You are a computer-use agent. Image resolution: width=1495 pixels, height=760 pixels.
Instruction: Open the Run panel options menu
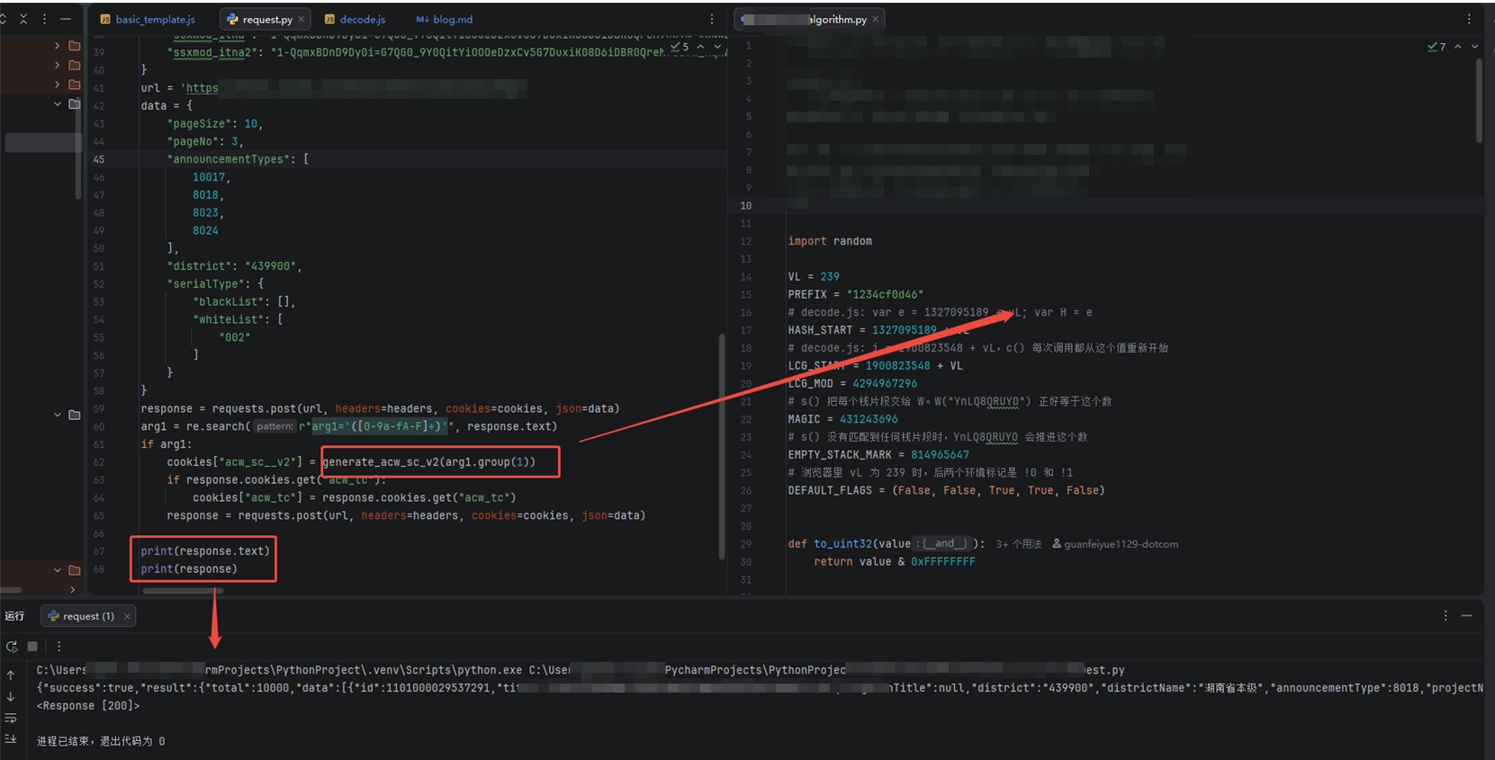point(1445,616)
